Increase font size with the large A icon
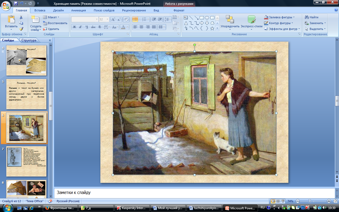This screenshot has width=339, height=212. [113, 19]
